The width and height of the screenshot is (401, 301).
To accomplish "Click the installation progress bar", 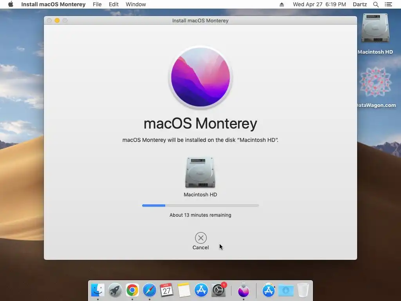I will 200,205.
